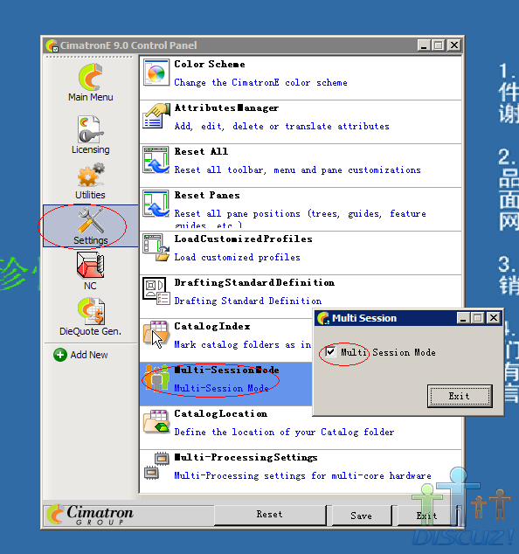Viewport: 519px width, 554px height.
Task: Click the CatalogIndex folder icon
Action: pos(156,335)
